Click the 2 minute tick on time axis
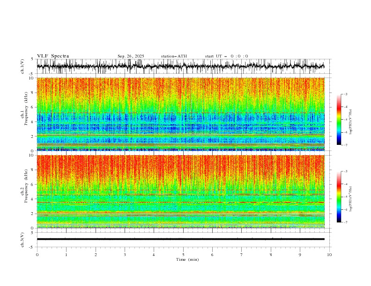The image size is (371, 286). click(96, 255)
